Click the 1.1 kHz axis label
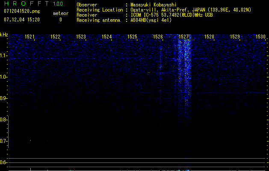Viewport: 269px width, 171px height. click(3, 56)
